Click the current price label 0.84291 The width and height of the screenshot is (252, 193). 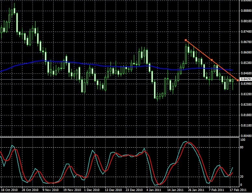click(x=246, y=79)
